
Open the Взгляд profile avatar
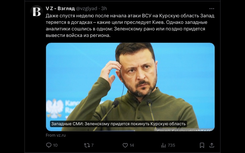(x=37, y=11)
